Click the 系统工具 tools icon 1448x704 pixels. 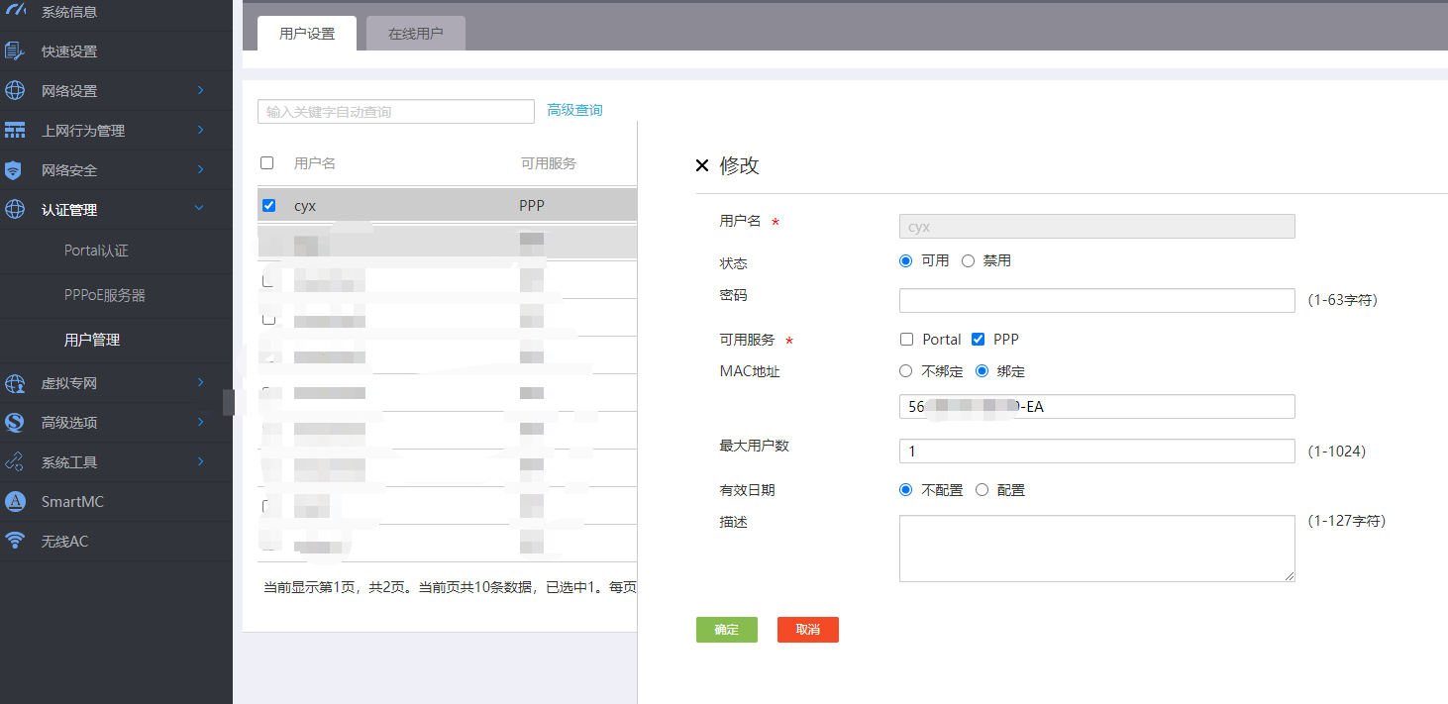click(15, 462)
